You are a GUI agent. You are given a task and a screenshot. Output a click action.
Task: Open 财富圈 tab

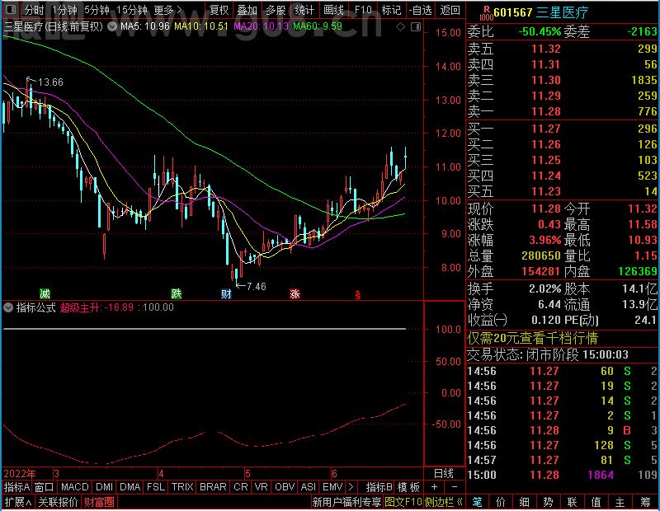[x=99, y=502]
